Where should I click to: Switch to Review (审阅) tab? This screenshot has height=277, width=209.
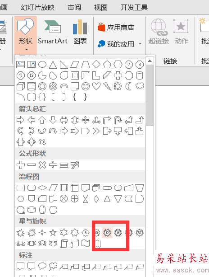coord(74,7)
